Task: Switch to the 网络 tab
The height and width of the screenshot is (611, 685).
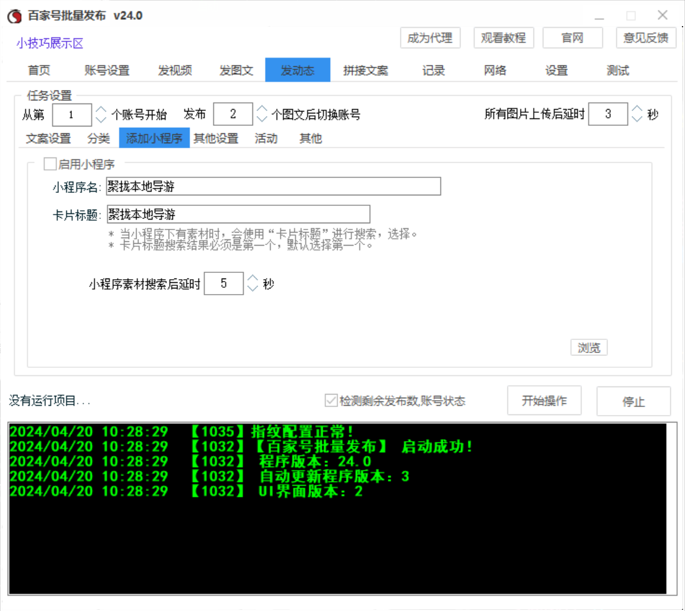Action: tap(495, 70)
